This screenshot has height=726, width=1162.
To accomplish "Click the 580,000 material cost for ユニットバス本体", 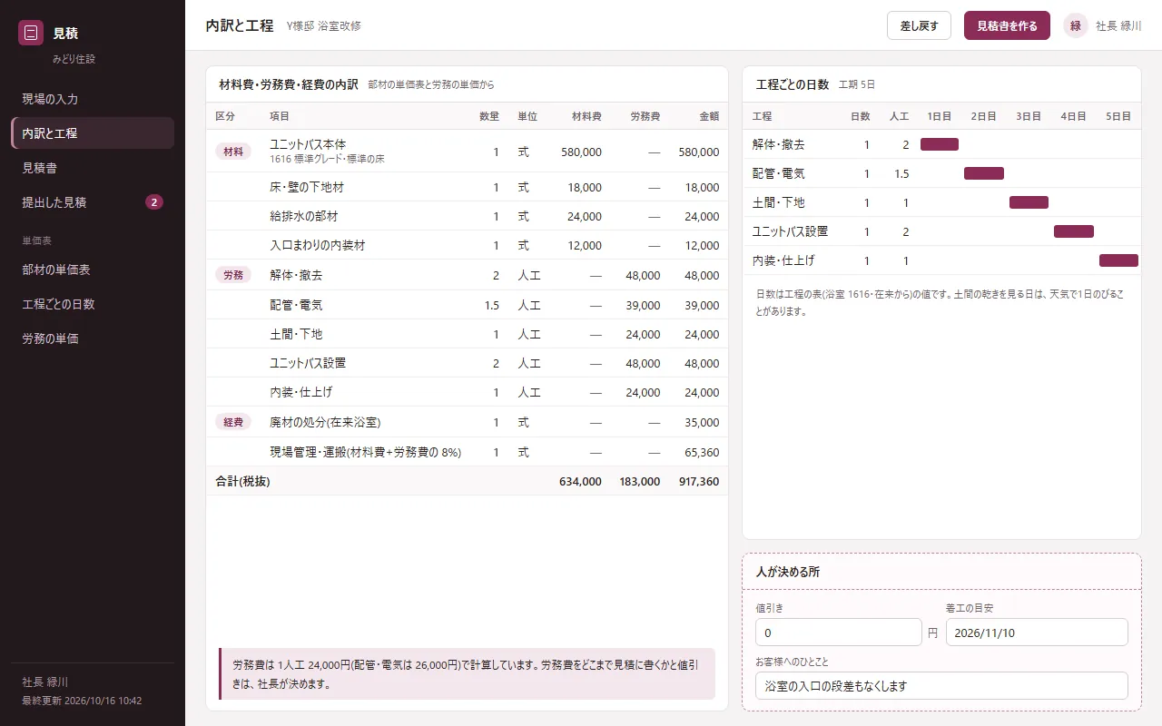I will point(581,152).
